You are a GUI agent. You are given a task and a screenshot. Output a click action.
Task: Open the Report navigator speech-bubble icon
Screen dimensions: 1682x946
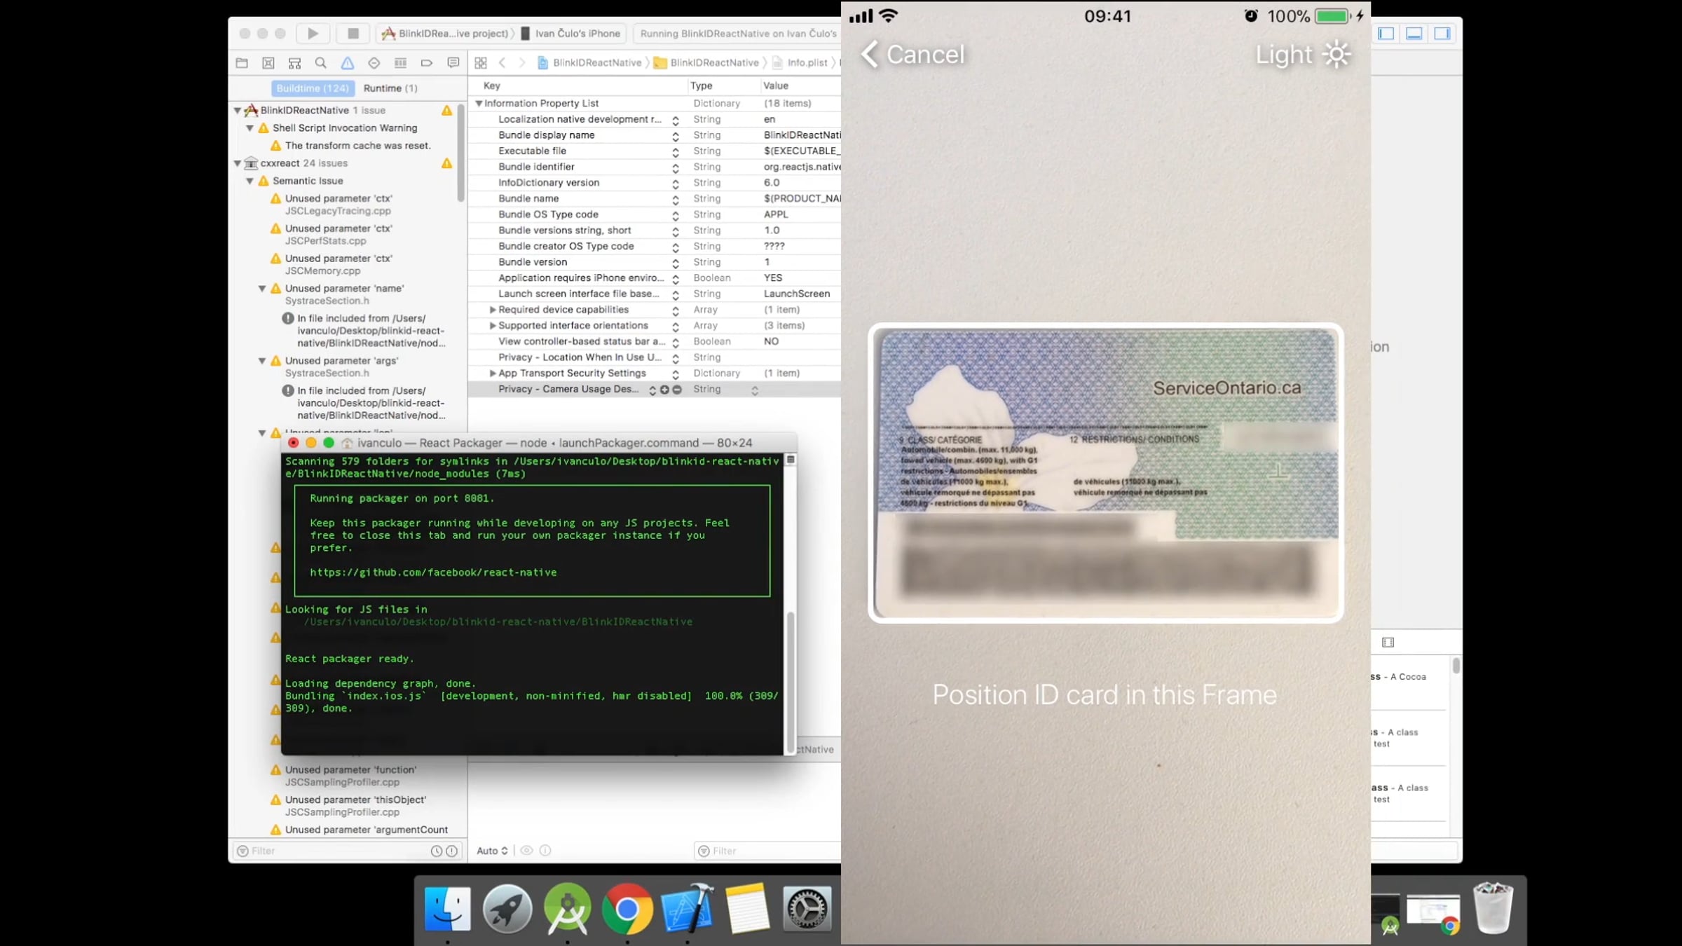[x=453, y=63]
